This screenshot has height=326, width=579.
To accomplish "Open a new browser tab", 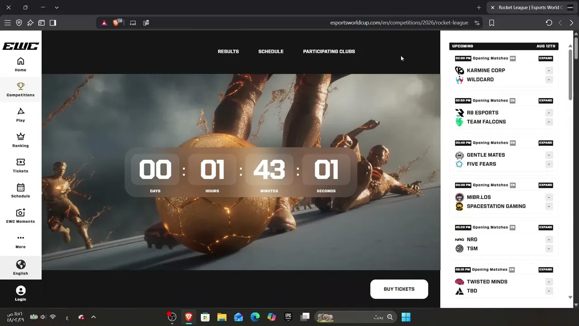I will pos(479,8).
